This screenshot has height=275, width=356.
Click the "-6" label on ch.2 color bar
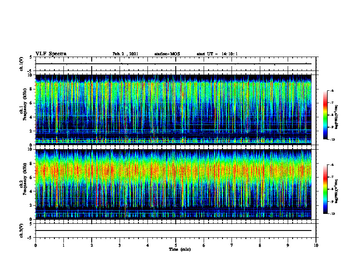tap(332, 165)
